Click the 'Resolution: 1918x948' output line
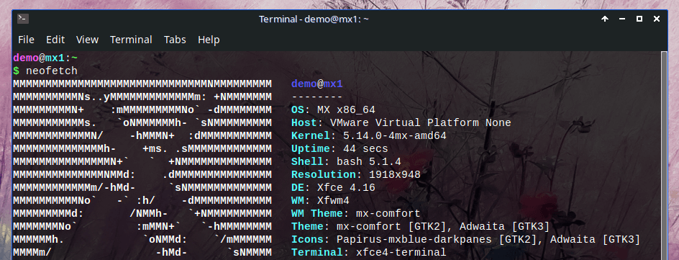The width and height of the screenshot is (679, 260). (x=356, y=174)
